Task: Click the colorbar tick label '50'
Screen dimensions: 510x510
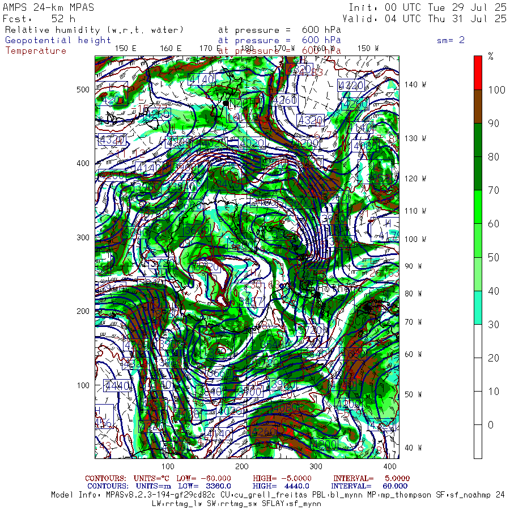Action: point(494,257)
